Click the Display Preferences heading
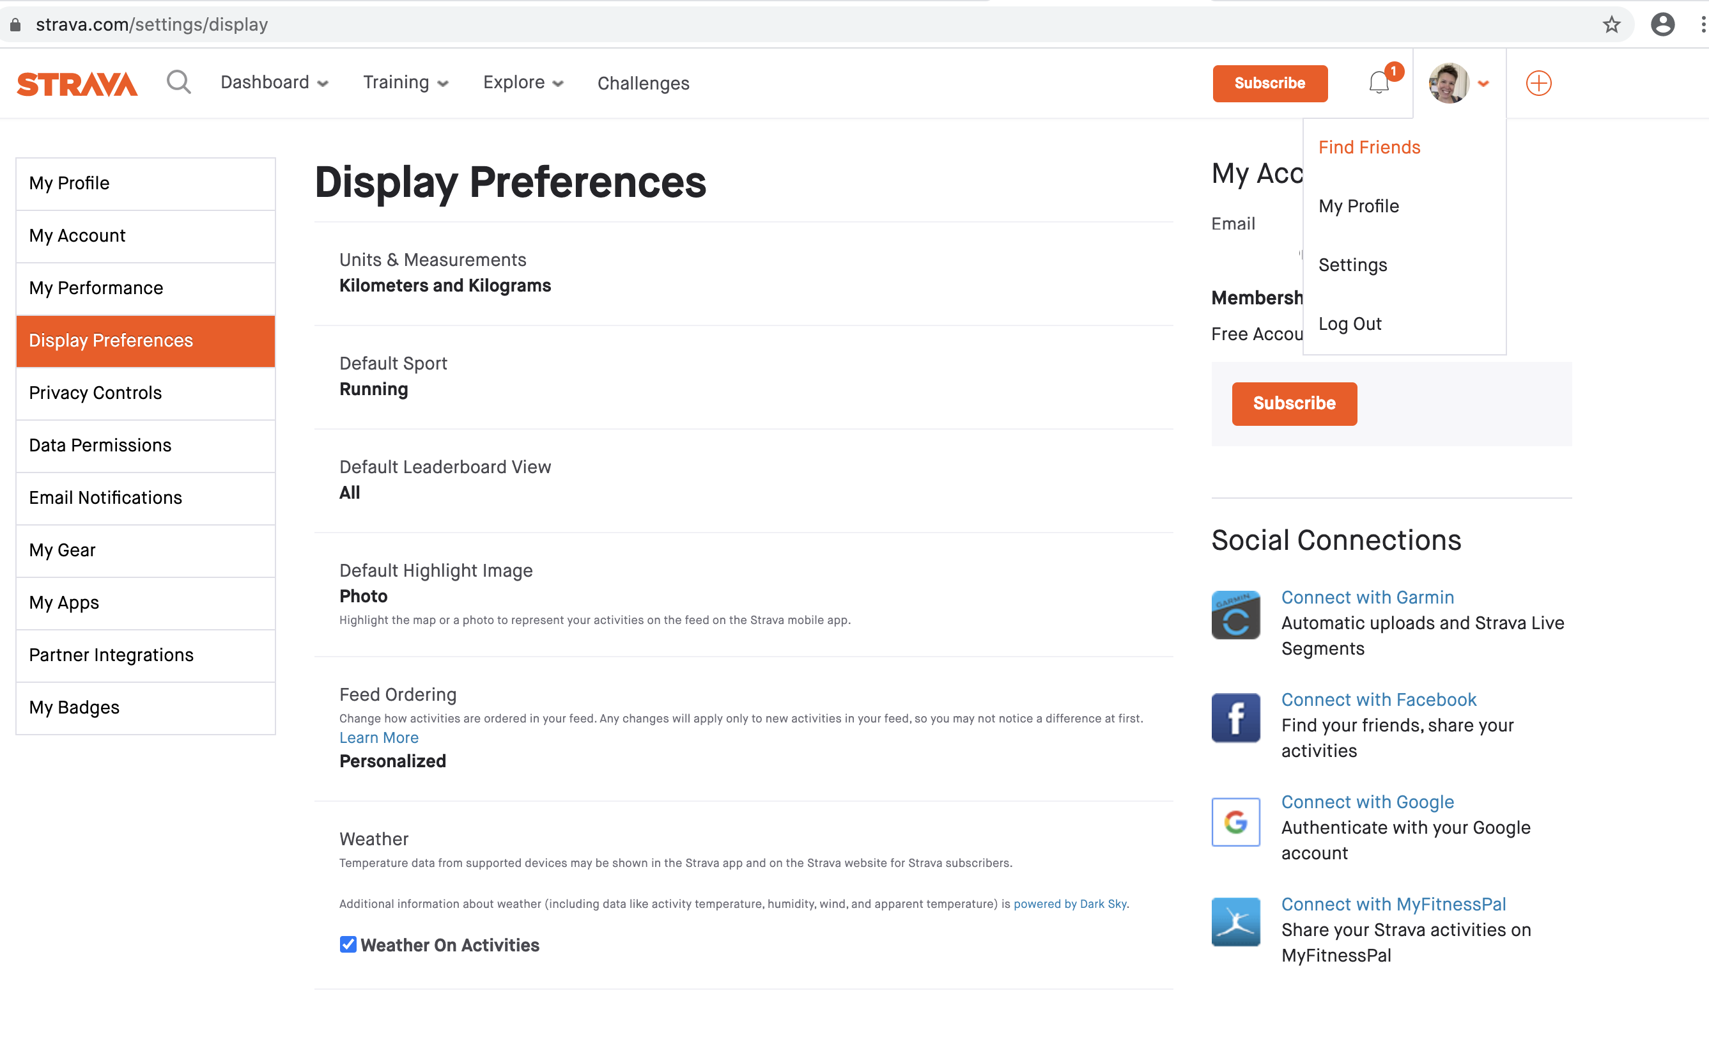Viewport: 1709px width, 1046px height. pos(511,182)
